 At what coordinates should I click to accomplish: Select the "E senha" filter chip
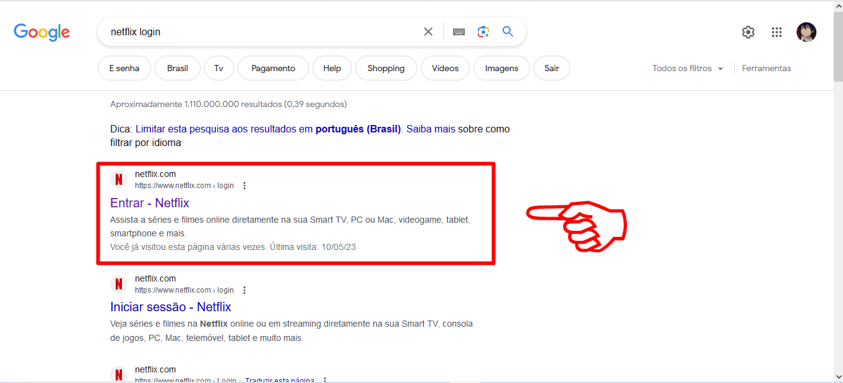tap(124, 68)
